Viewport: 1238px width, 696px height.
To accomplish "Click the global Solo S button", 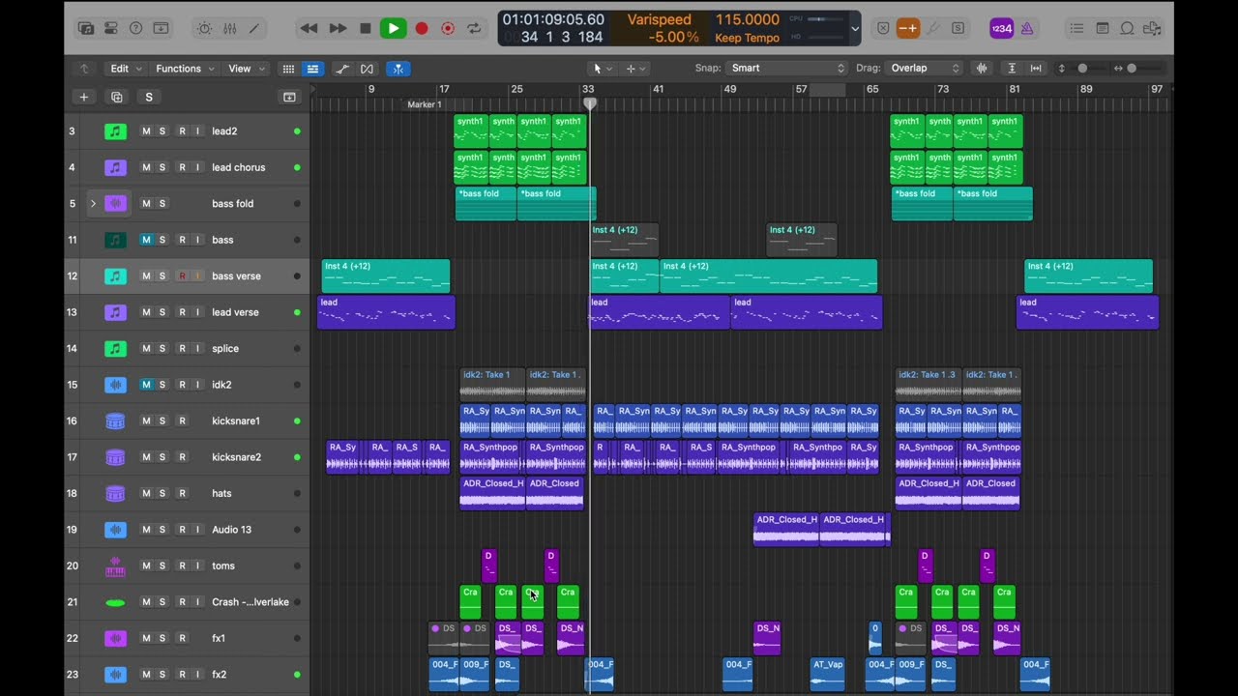I will 149,97.
